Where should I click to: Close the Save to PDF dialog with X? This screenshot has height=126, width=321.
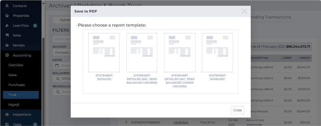[x=244, y=11]
